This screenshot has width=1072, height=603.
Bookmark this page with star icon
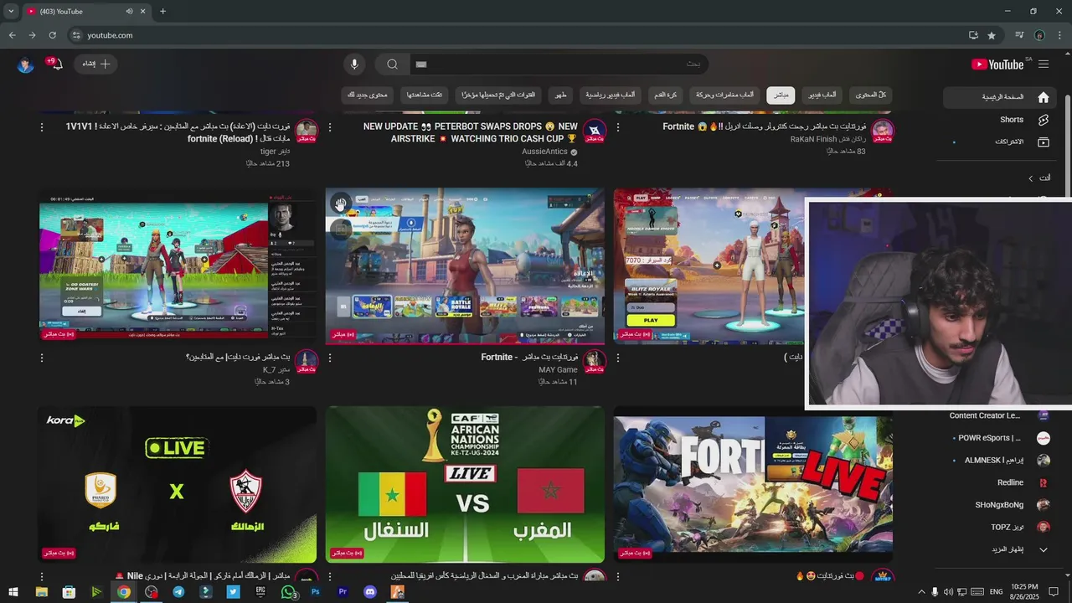pyautogui.click(x=992, y=35)
